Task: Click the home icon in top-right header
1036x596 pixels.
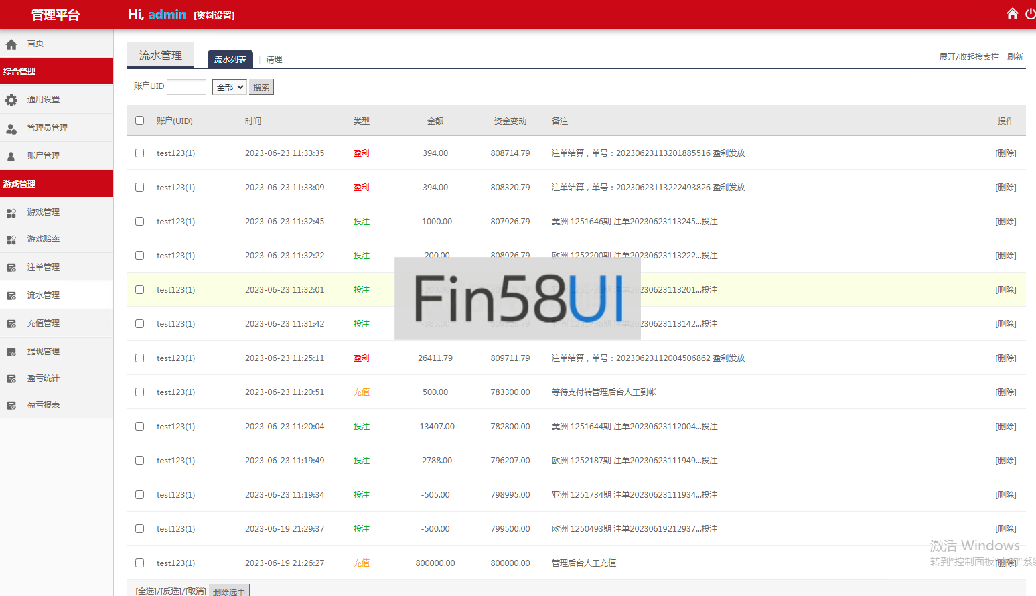Action: point(1012,14)
